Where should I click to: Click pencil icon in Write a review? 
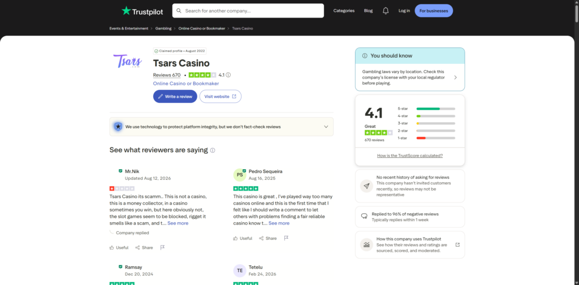[160, 96]
